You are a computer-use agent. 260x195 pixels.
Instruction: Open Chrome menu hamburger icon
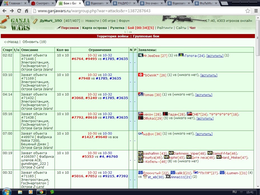coord(256,11)
